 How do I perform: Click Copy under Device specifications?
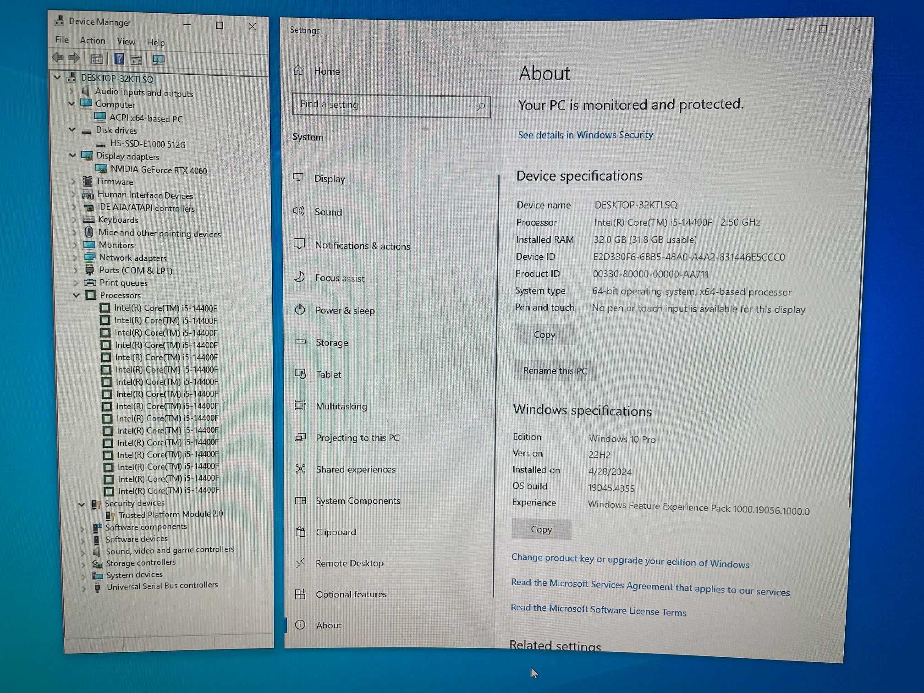(x=544, y=335)
